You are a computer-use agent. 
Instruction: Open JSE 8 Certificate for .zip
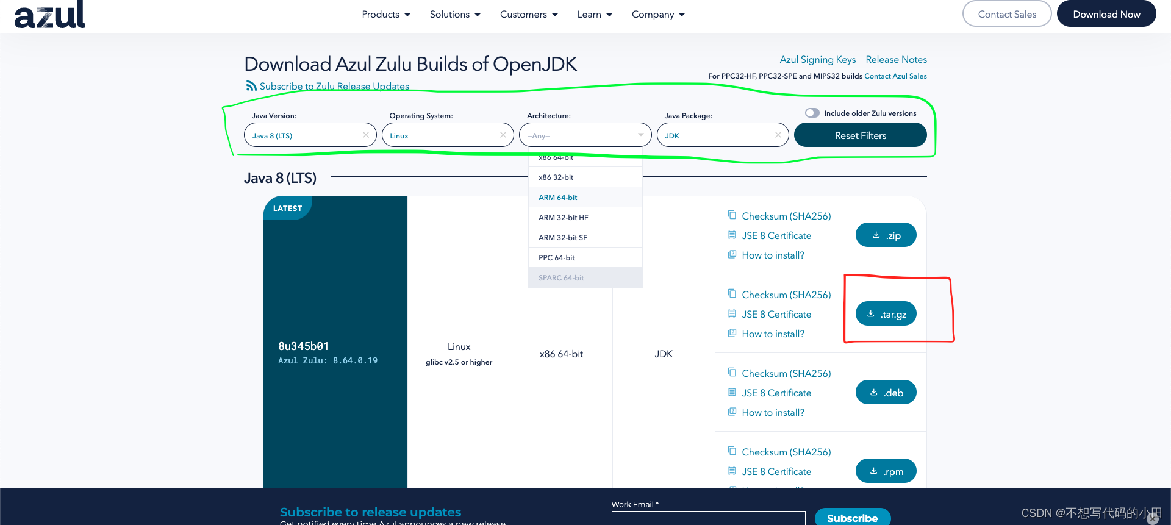coord(776,235)
